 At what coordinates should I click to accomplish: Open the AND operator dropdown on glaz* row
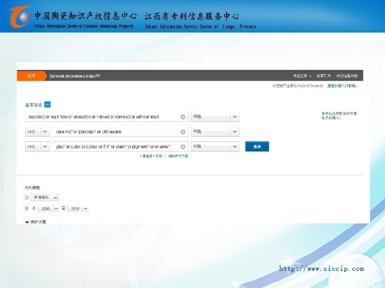click(45, 147)
